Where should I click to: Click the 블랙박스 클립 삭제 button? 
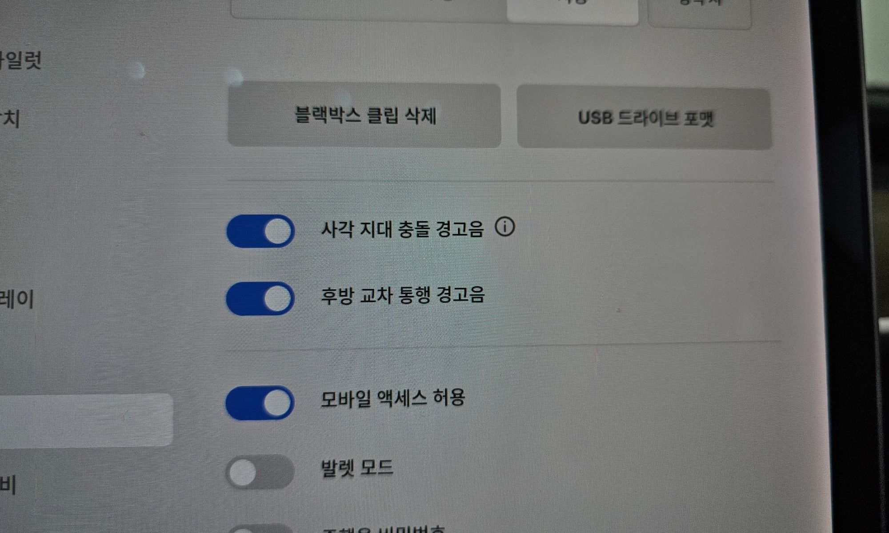tap(364, 115)
